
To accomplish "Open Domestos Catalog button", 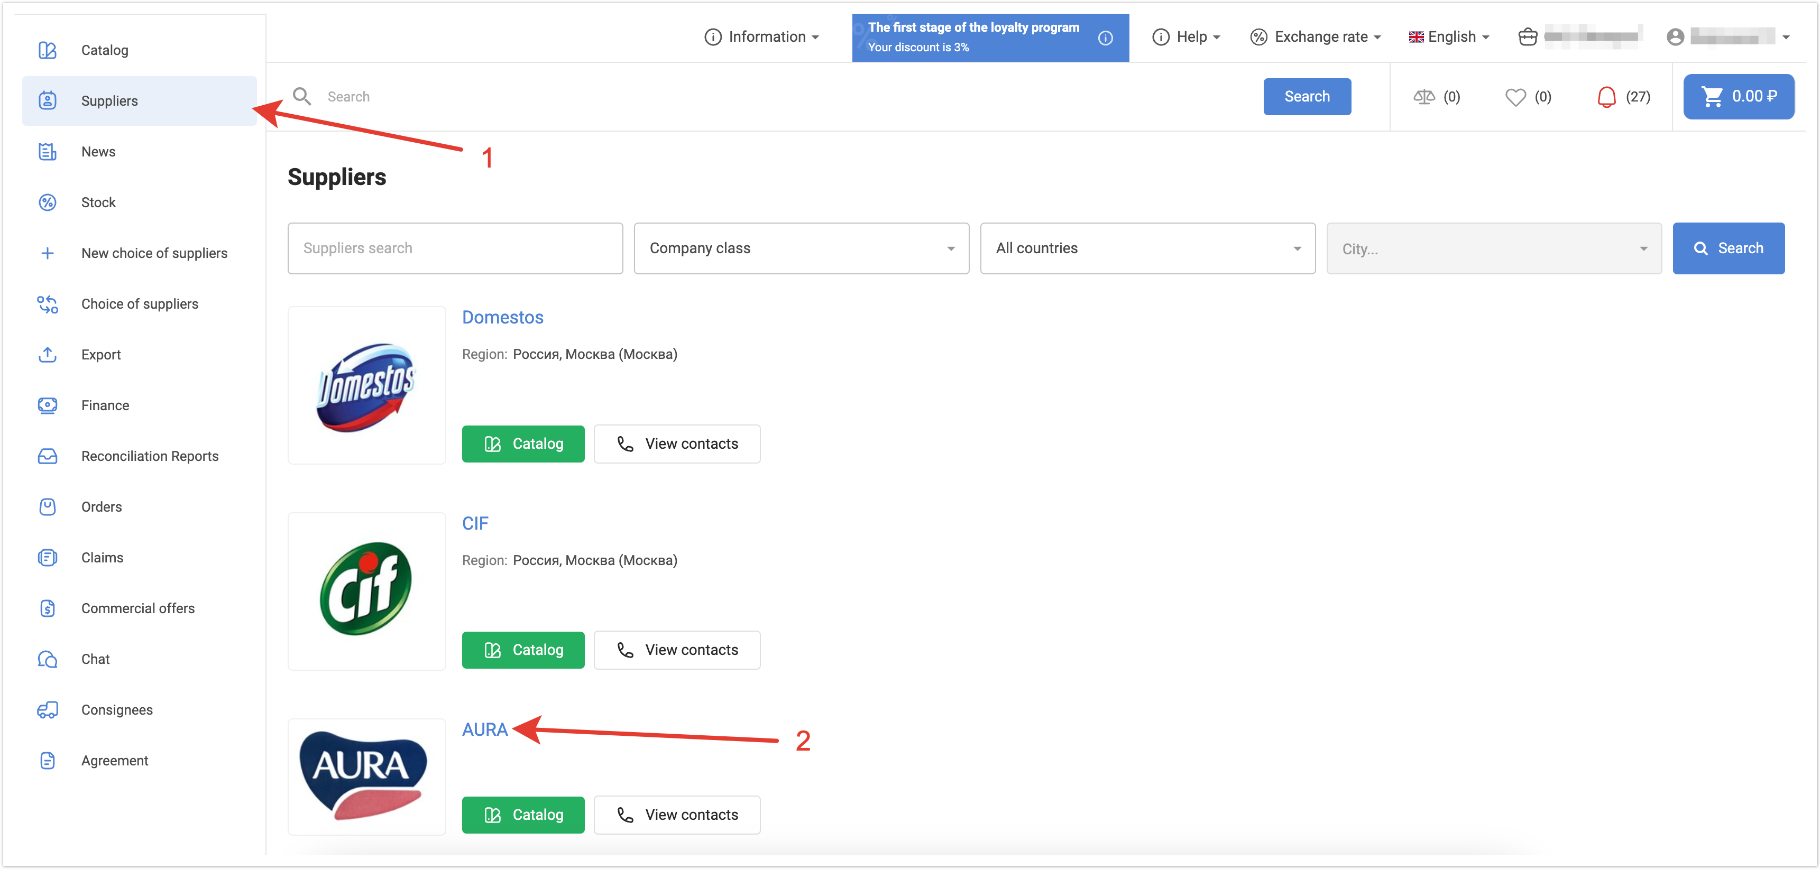I will [523, 443].
